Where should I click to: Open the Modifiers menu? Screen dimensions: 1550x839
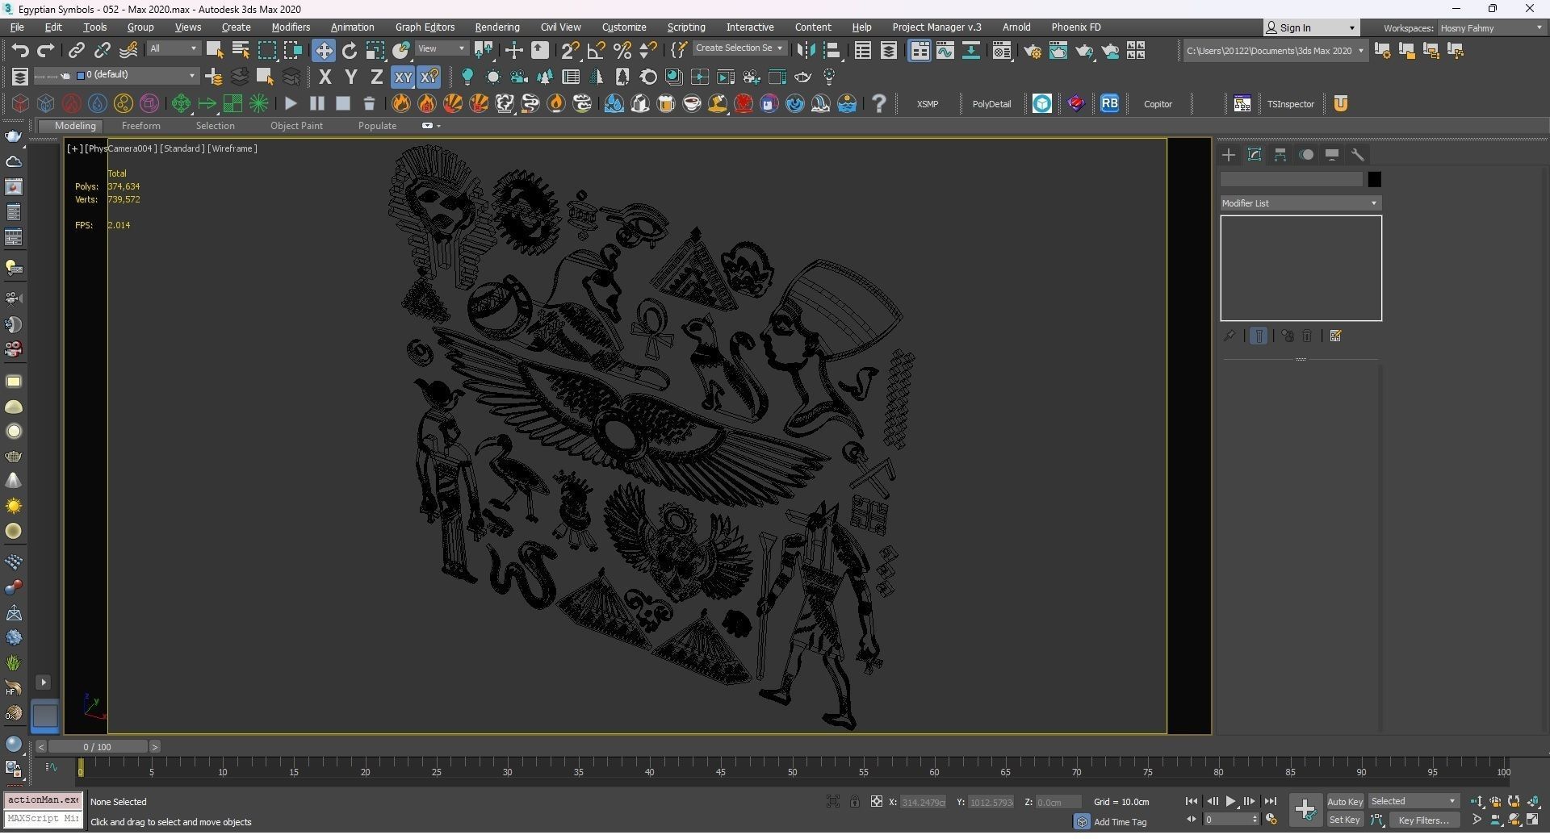point(291,27)
